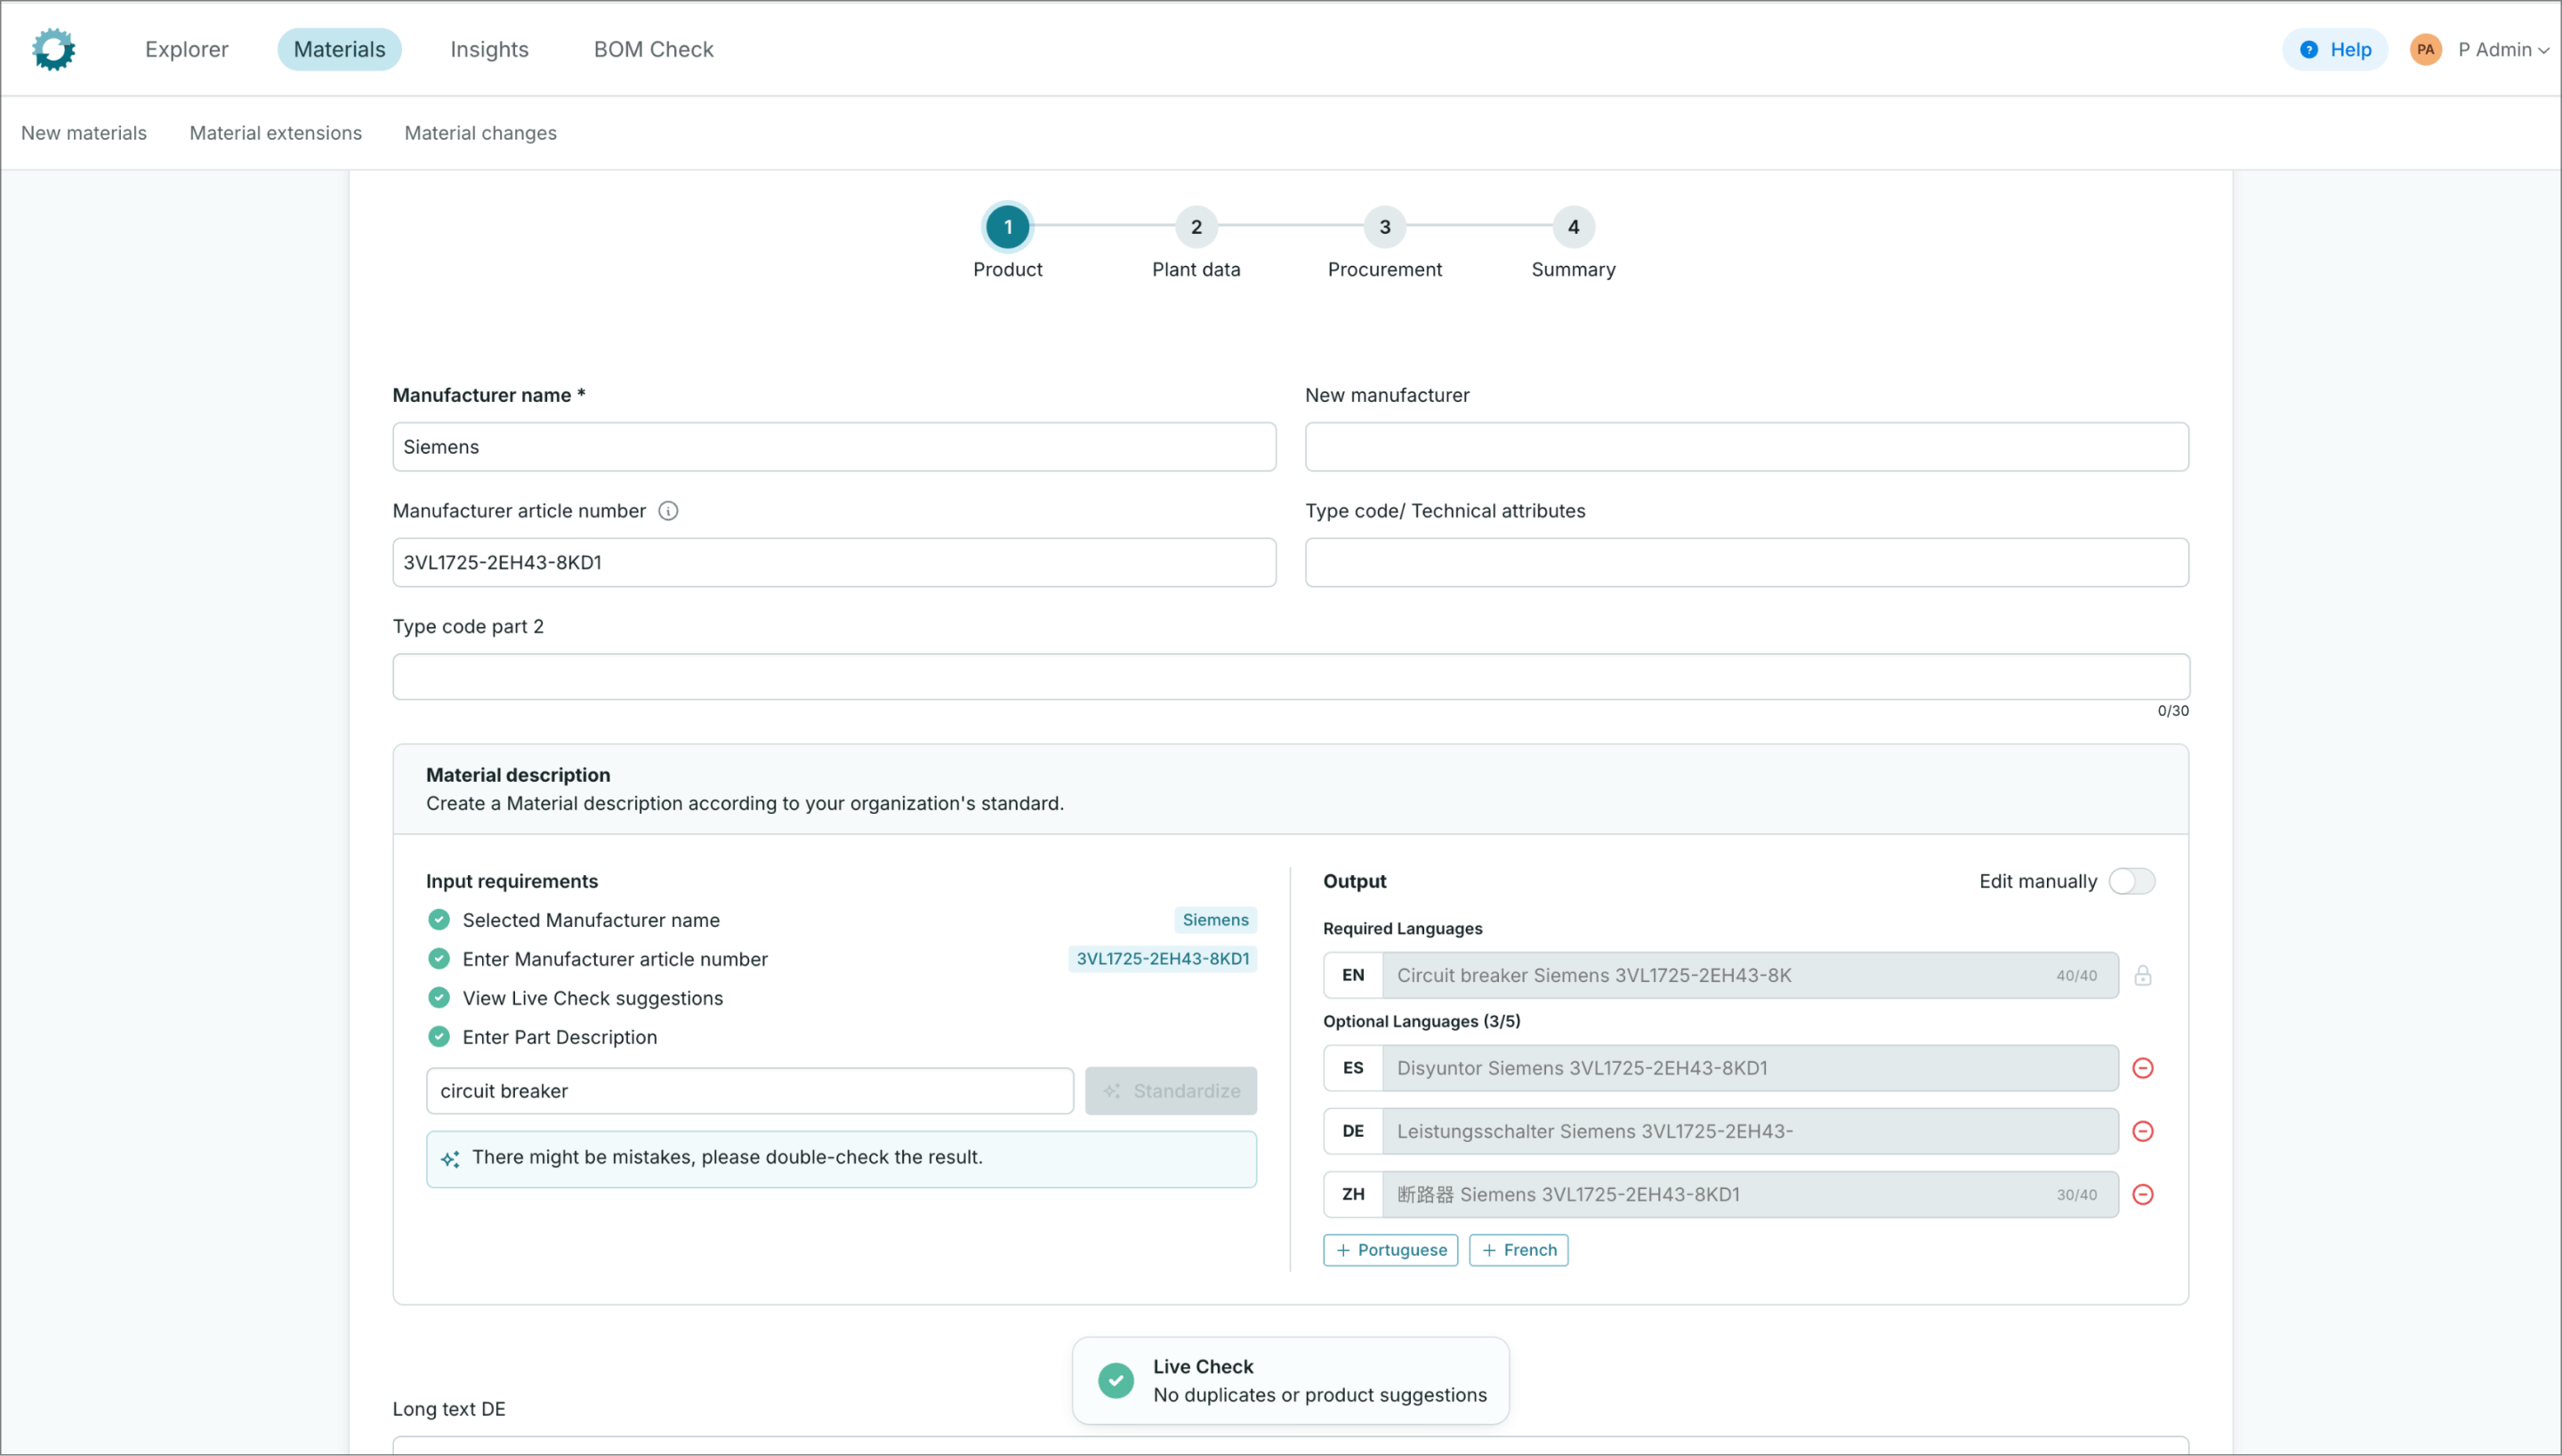Click the sparkle icon in the mistakes notice
2562x1456 pixels.
tap(450, 1158)
